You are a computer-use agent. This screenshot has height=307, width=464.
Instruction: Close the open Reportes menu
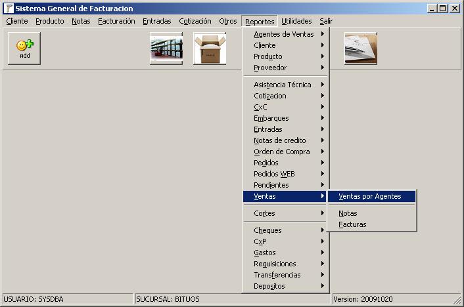260,21
